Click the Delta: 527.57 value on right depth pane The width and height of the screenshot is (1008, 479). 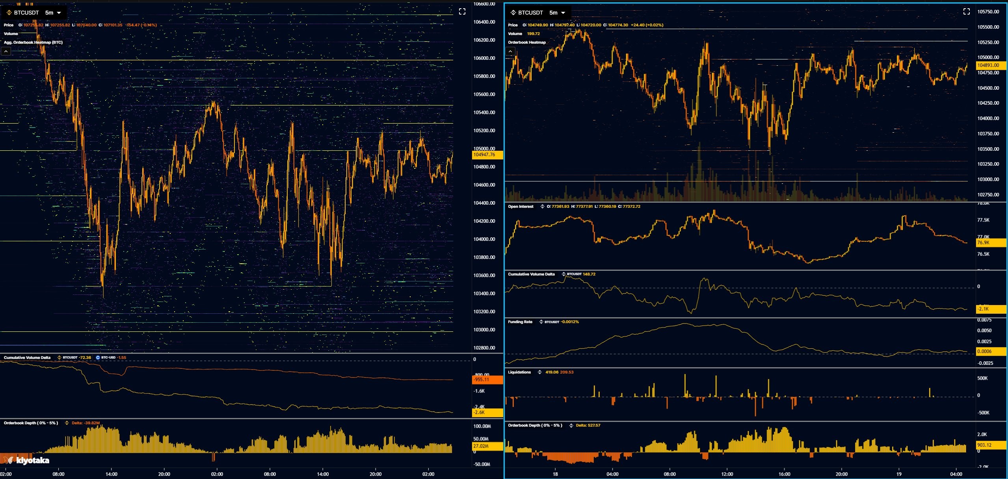[x=588, y=425]
